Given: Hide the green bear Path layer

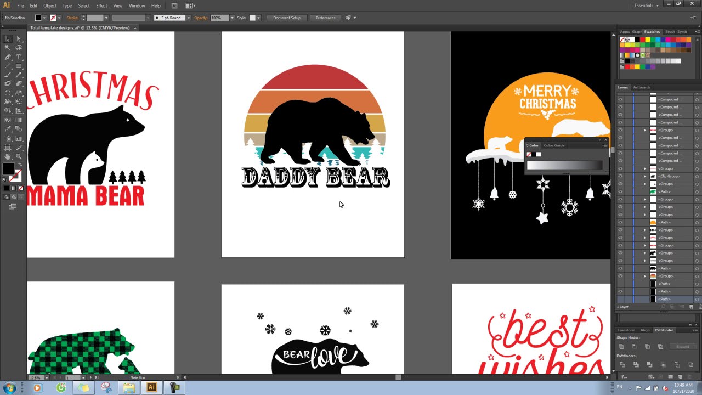Looking at the screenshot, I should click(x=620, y=191).
